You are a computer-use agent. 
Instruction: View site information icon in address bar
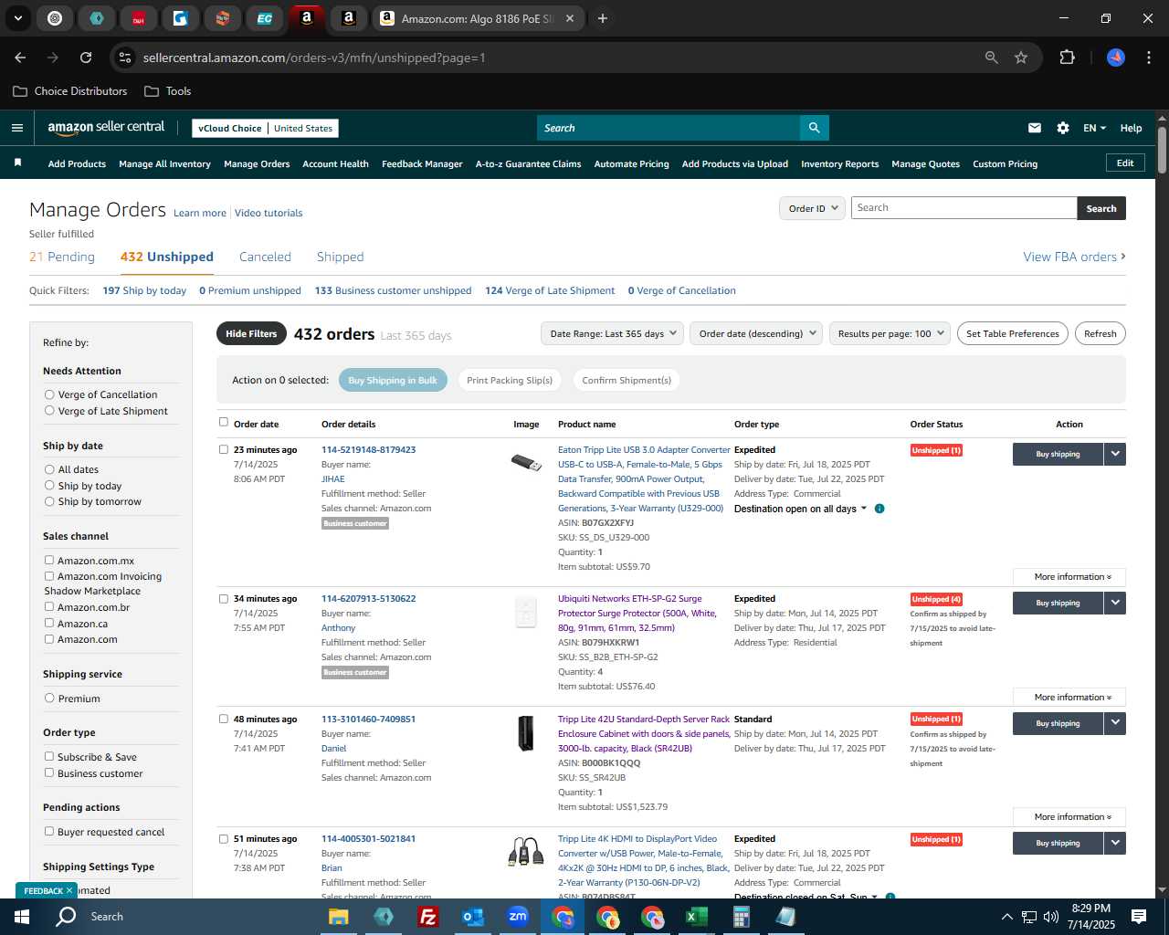(125, 58)
